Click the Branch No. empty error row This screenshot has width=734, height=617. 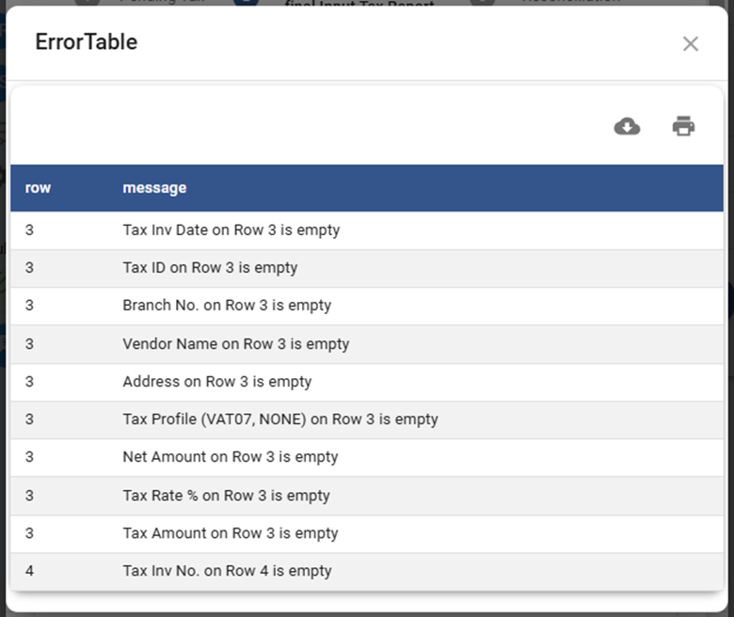227,306
